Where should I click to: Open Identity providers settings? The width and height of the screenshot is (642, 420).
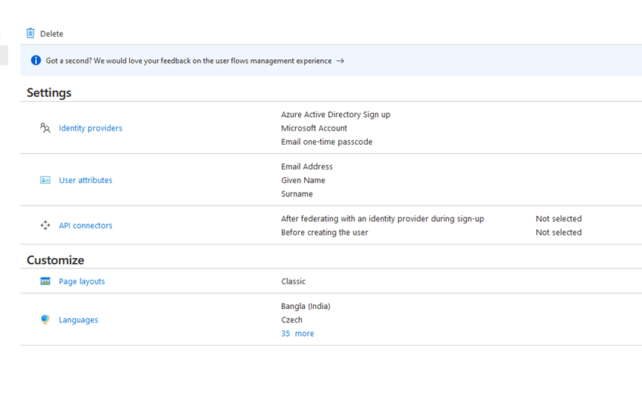point(91,128)
